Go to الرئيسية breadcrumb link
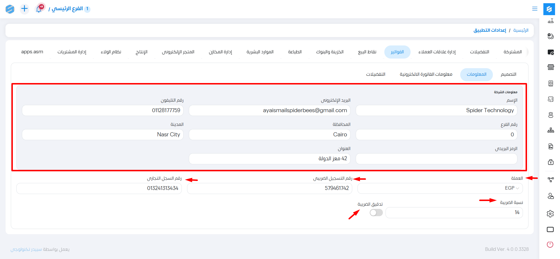 click(521, 30)
